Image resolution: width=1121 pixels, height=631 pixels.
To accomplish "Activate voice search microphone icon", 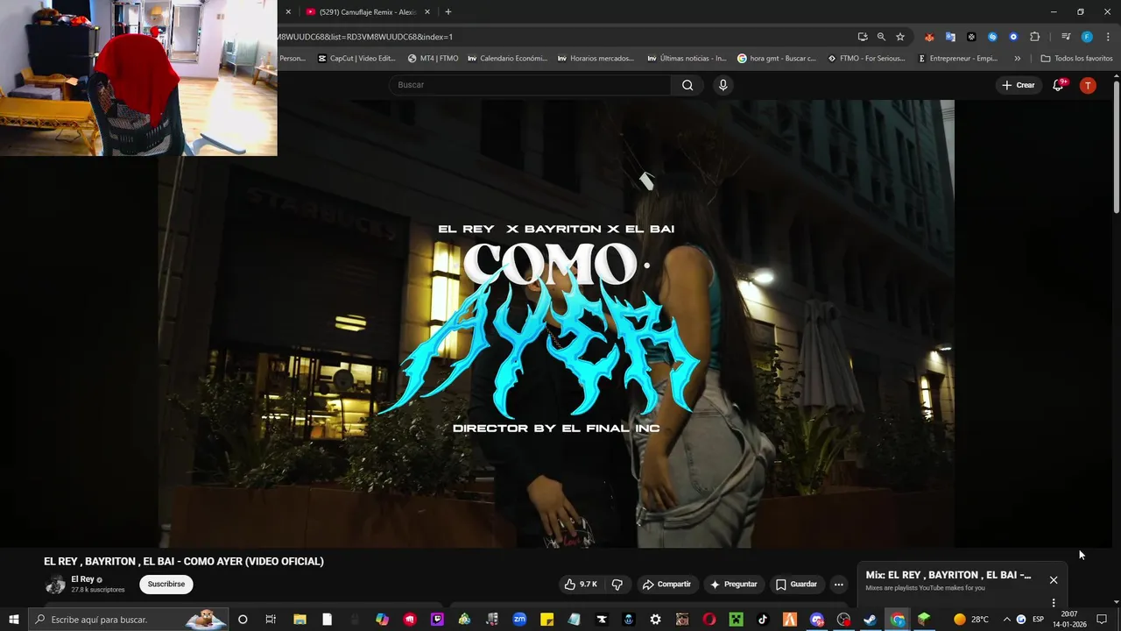I will 723,85.
